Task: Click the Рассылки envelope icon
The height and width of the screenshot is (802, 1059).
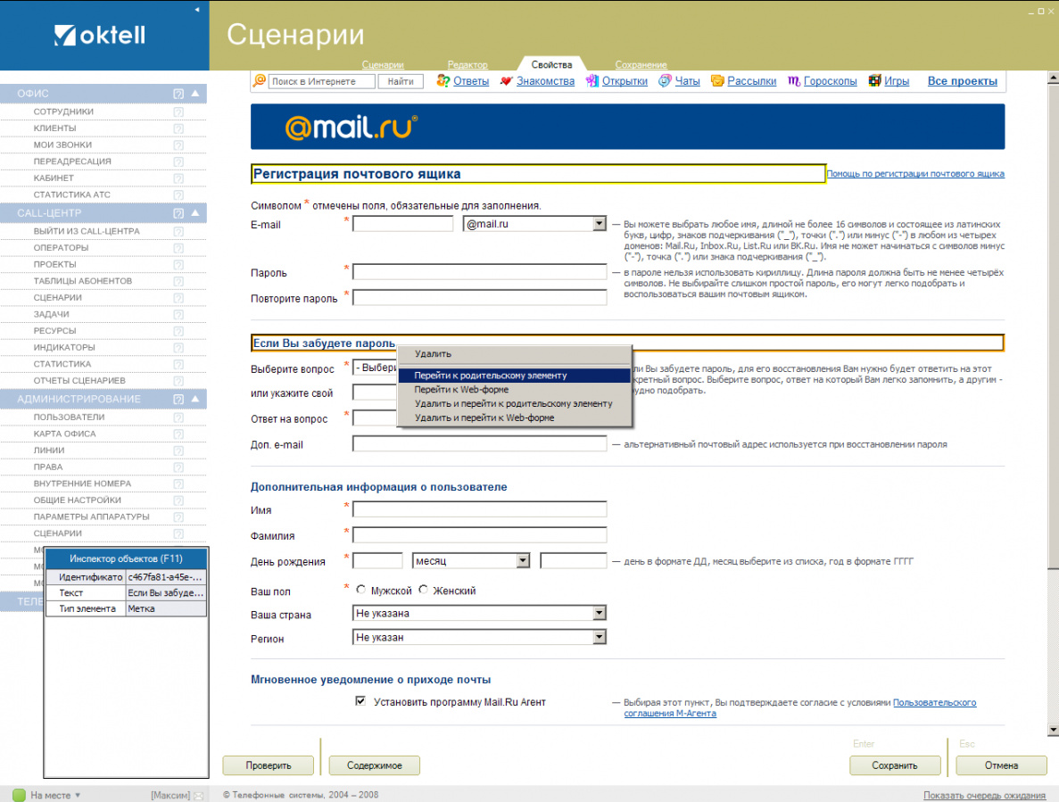Action: coord(717,81)
